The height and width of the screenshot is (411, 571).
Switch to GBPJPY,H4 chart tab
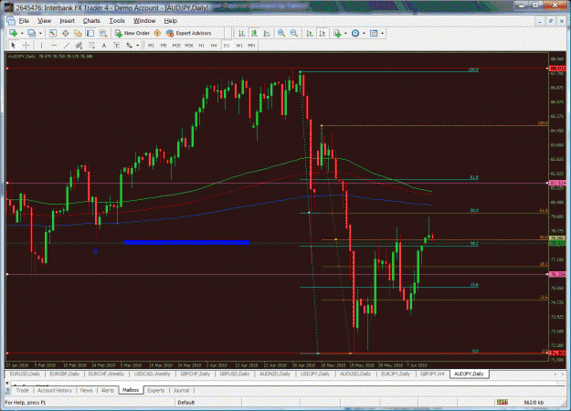click(x=432, y=374)
